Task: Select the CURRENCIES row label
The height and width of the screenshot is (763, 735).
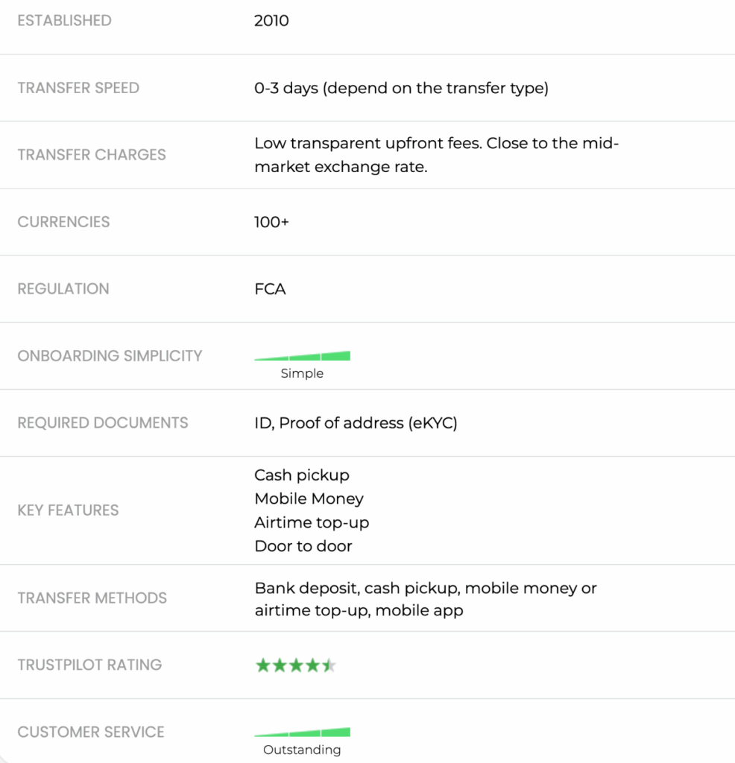Action: point(63,222)
